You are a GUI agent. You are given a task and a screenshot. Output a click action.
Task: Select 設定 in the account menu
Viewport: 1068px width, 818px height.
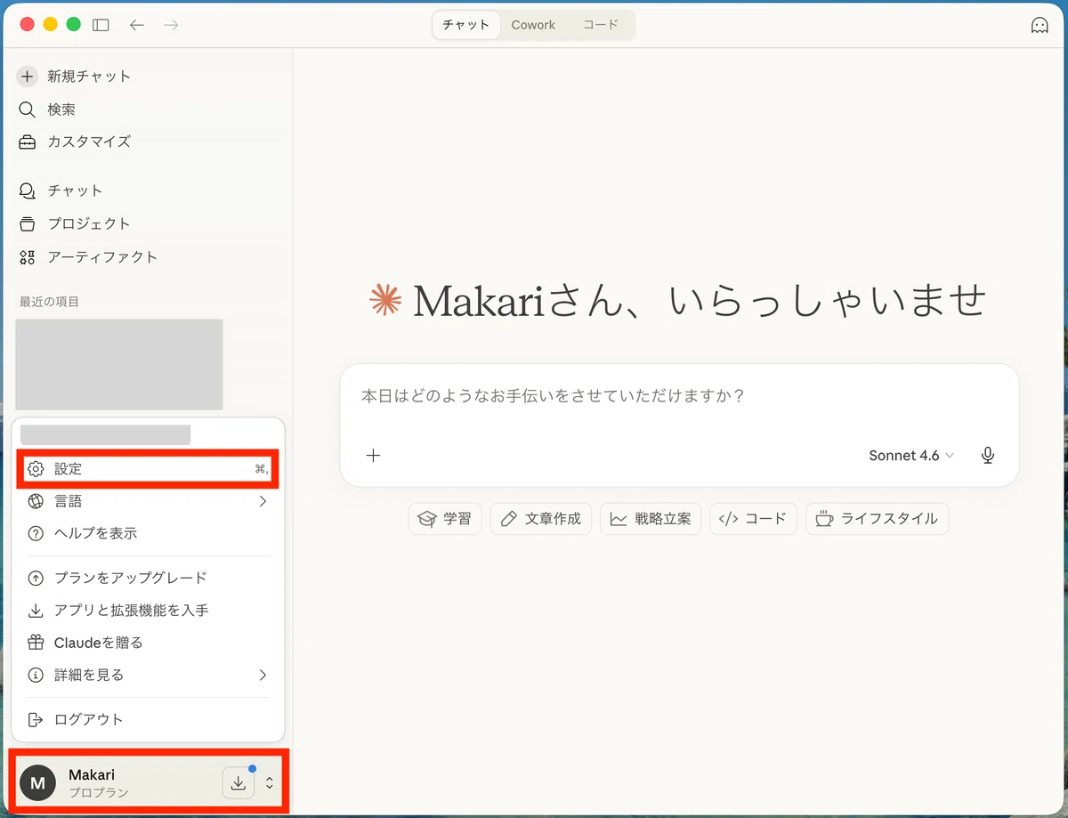pos(148,469)
